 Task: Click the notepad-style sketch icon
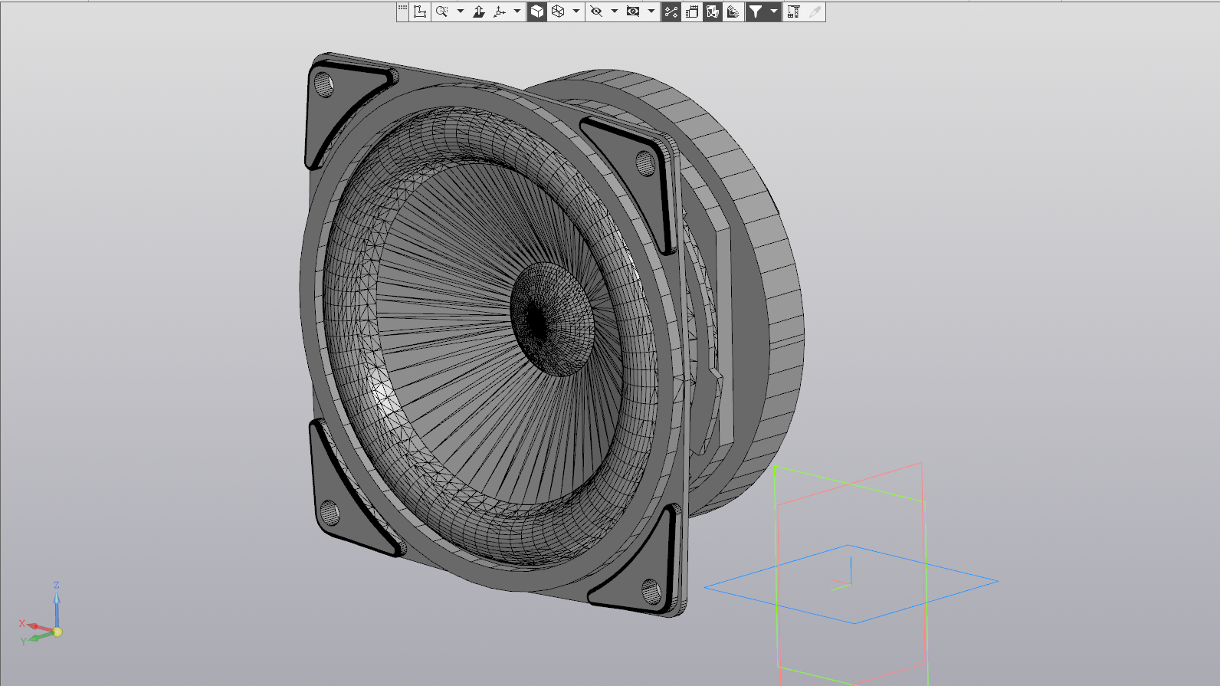click(692, 11)
